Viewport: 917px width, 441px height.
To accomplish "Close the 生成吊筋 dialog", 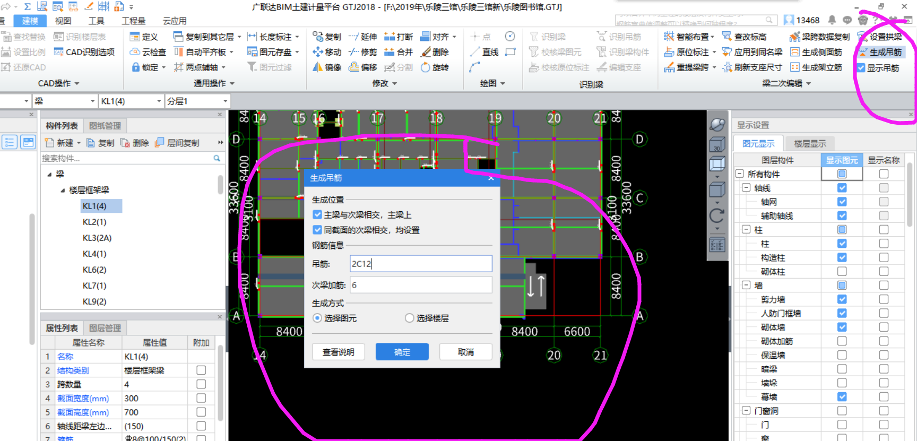I will [491, 178].
